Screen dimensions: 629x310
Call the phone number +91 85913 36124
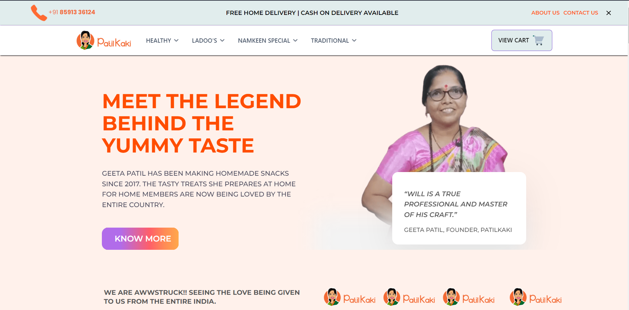72,12
